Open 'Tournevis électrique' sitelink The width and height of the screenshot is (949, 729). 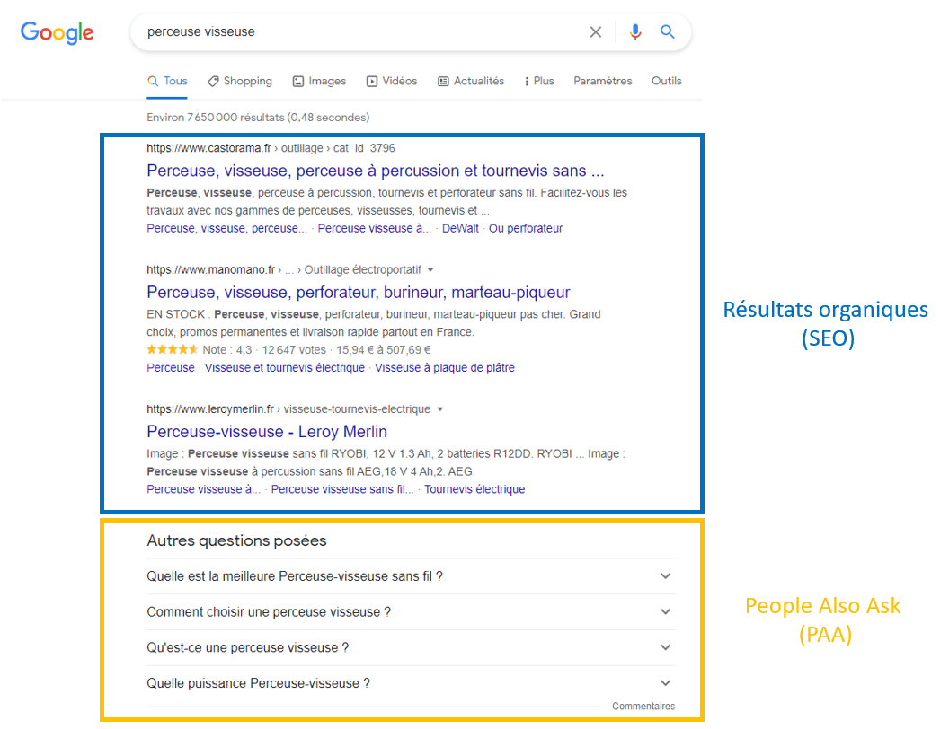coord(474,489)
